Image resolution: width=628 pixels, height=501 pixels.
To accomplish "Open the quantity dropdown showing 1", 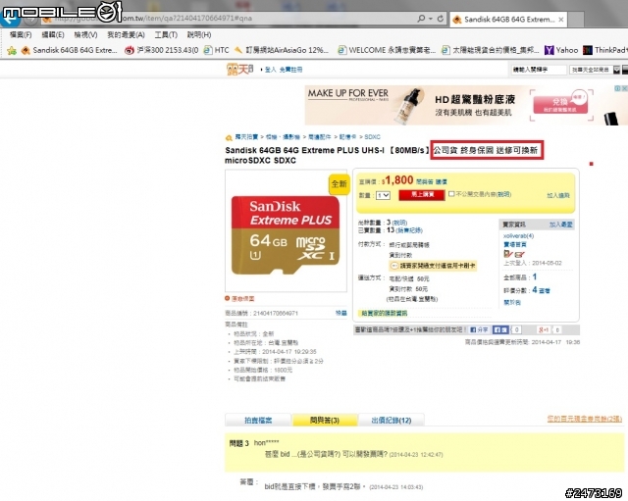I will coord(383,195).
